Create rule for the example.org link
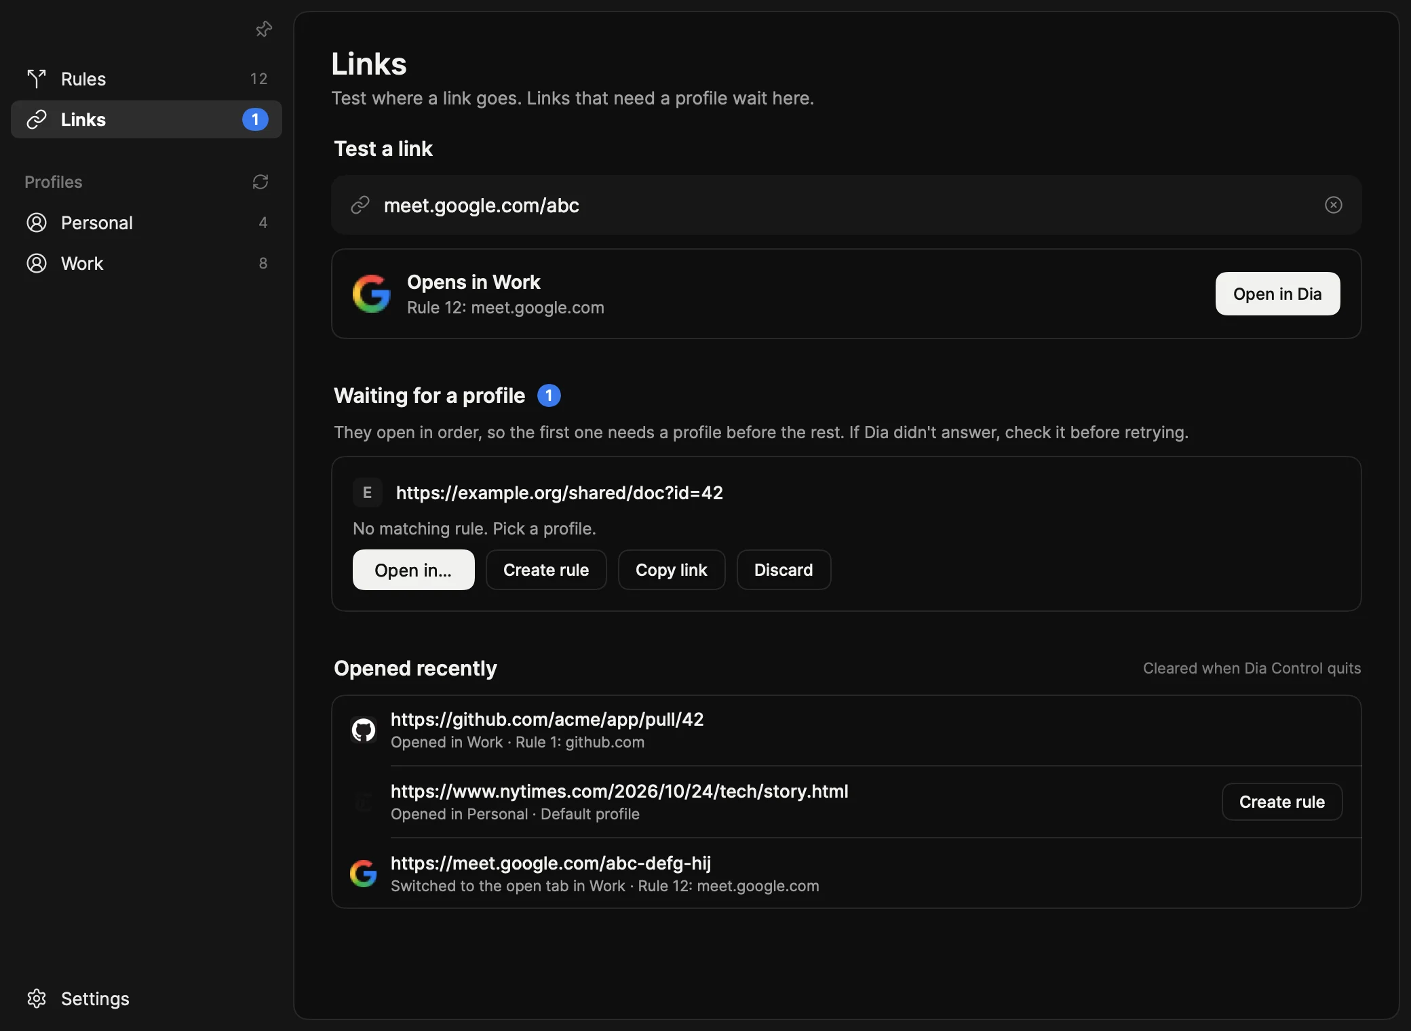This screenshot has width=1411, height=1031. (546, 570)
